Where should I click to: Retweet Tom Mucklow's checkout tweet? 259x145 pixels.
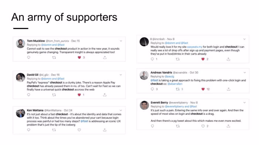(x=54, y=57)
